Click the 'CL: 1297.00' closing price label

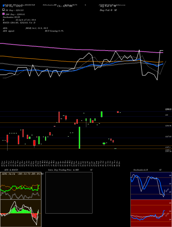[65, 6]
